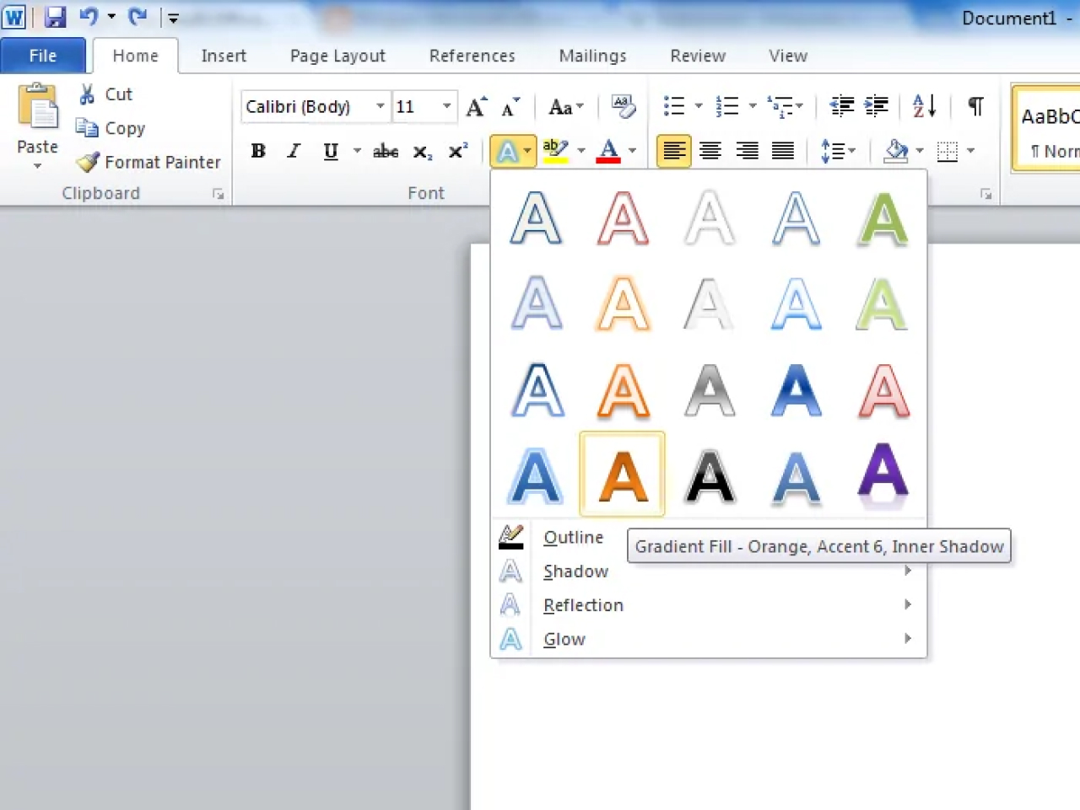Open the Glow effects option

(564, 639)
